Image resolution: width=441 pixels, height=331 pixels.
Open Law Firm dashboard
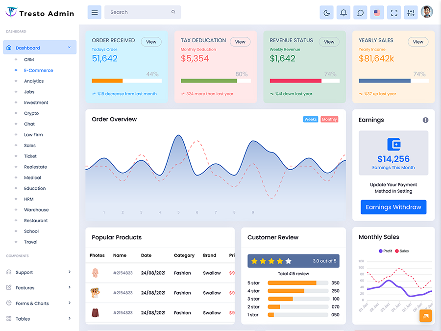point(33,134)
